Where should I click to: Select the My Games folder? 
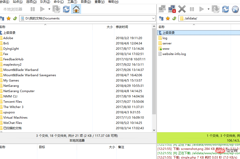[x=11, y=81]
